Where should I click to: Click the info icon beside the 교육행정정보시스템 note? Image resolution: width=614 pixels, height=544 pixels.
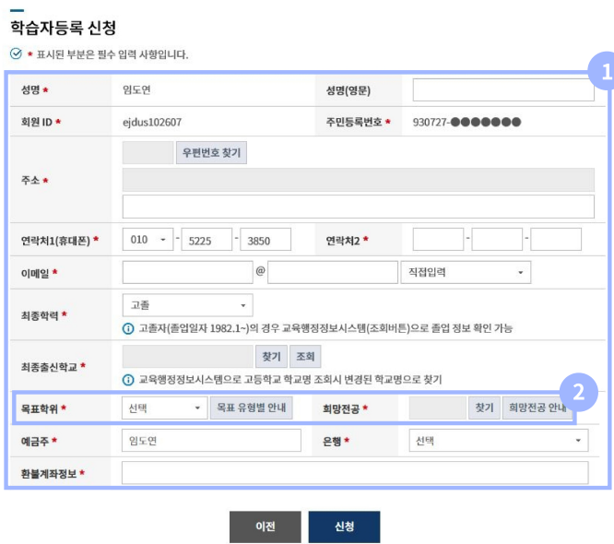click(x=128, y=379)
